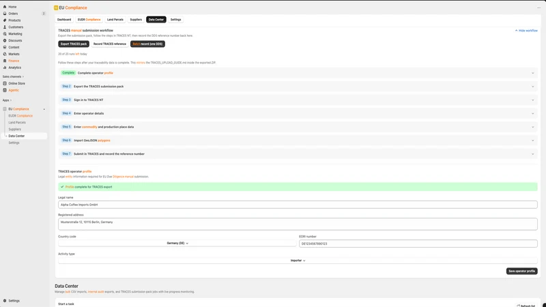Click the Registered address text area
The image size is (546, 307).
point(298,224)
